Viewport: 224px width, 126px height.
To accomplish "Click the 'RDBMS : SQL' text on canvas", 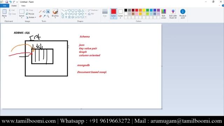I will [22, 33].
